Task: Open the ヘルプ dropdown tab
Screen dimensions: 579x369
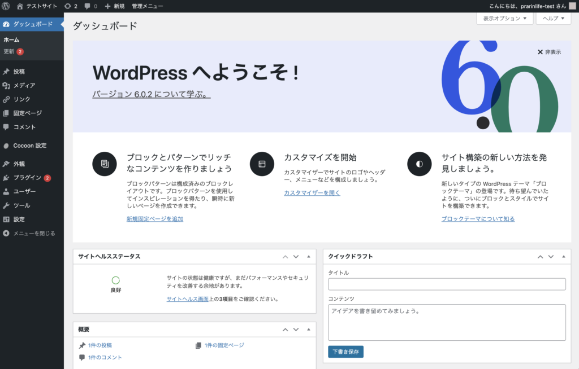Action: click(x=554, y=19)
